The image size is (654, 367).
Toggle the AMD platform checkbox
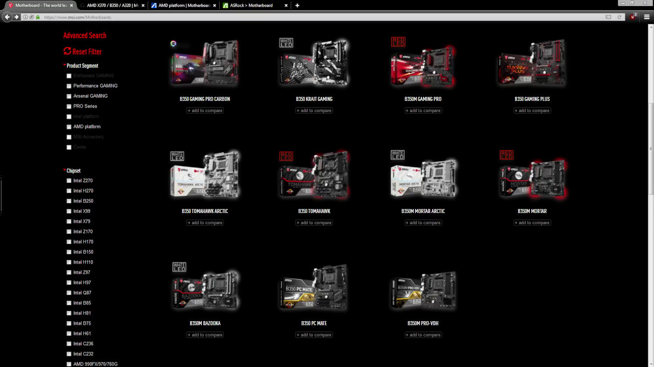[x=69, y=127]
